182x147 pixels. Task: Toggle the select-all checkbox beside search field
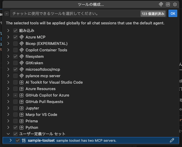[7, 14]
